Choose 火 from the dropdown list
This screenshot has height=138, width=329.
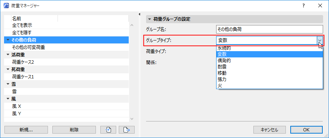point(269,86)
